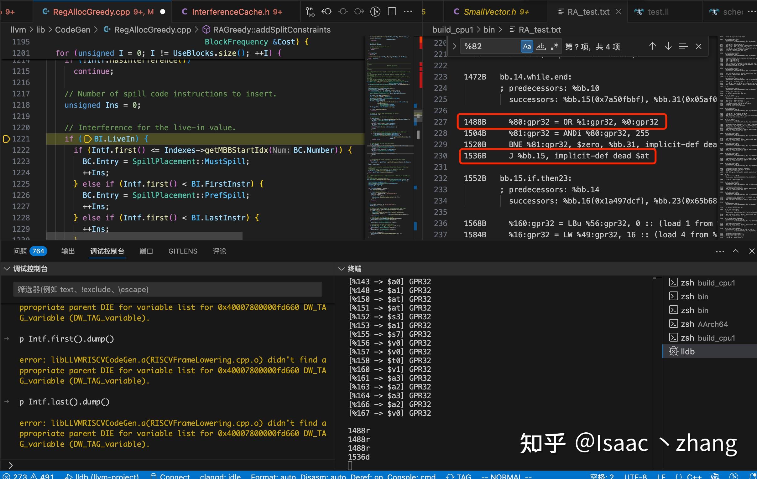Click the left editor minimap slider
The height and width of the screenshot is (479, 757).
[x=417, y=116]
